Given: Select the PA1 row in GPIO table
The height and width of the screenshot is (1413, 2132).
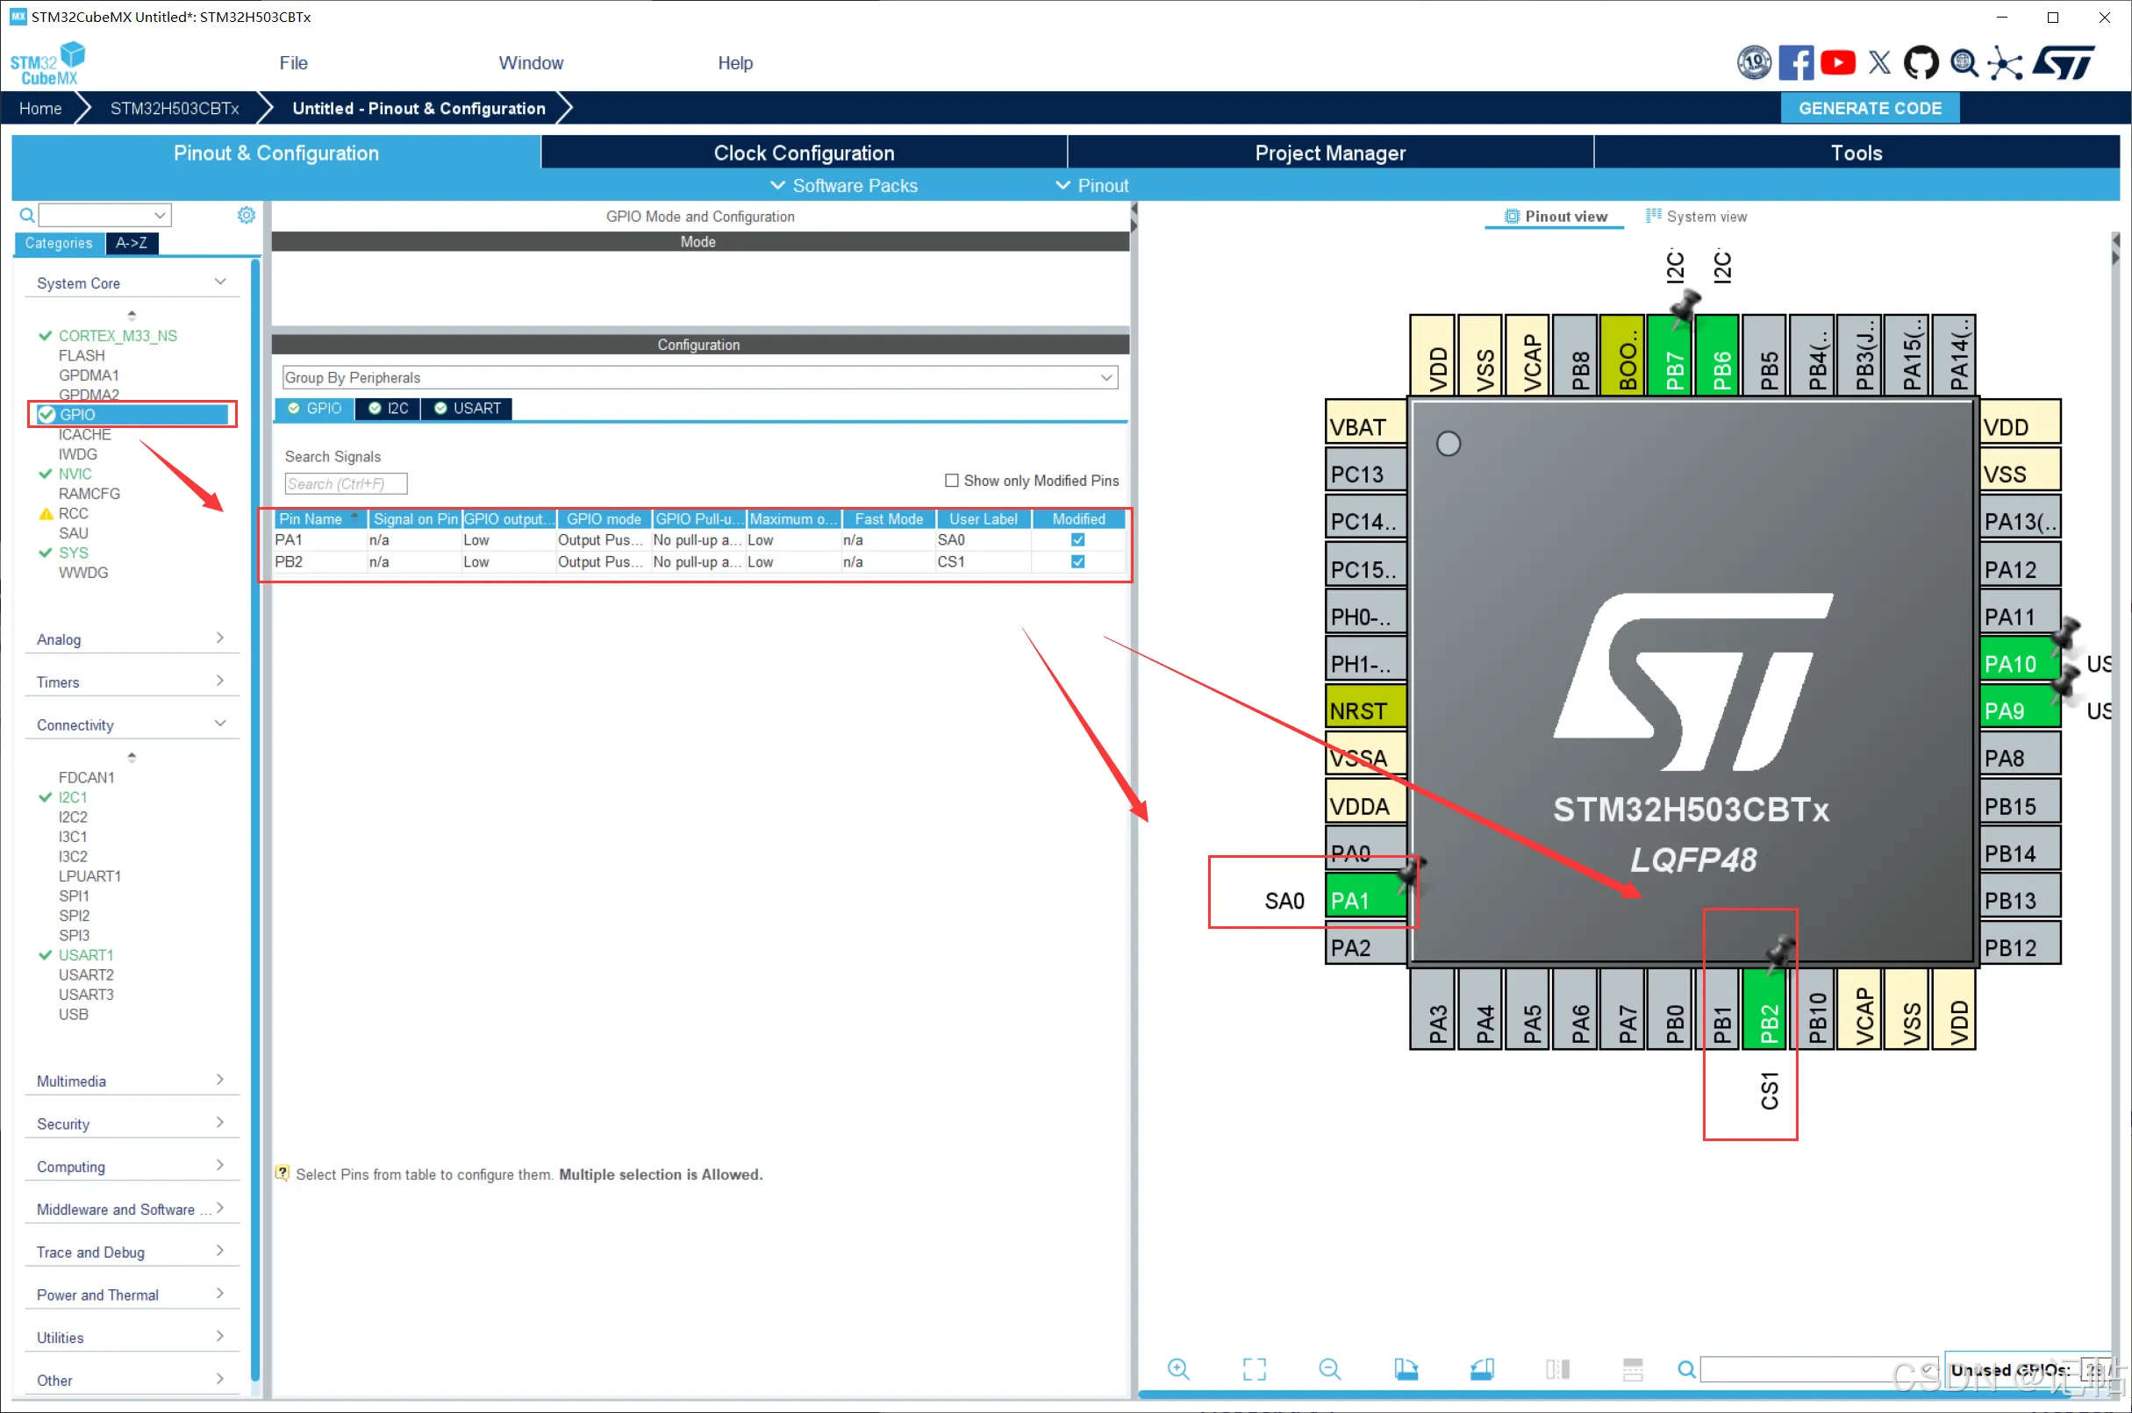Looking at the screenshot, I should tap(699, 539).
